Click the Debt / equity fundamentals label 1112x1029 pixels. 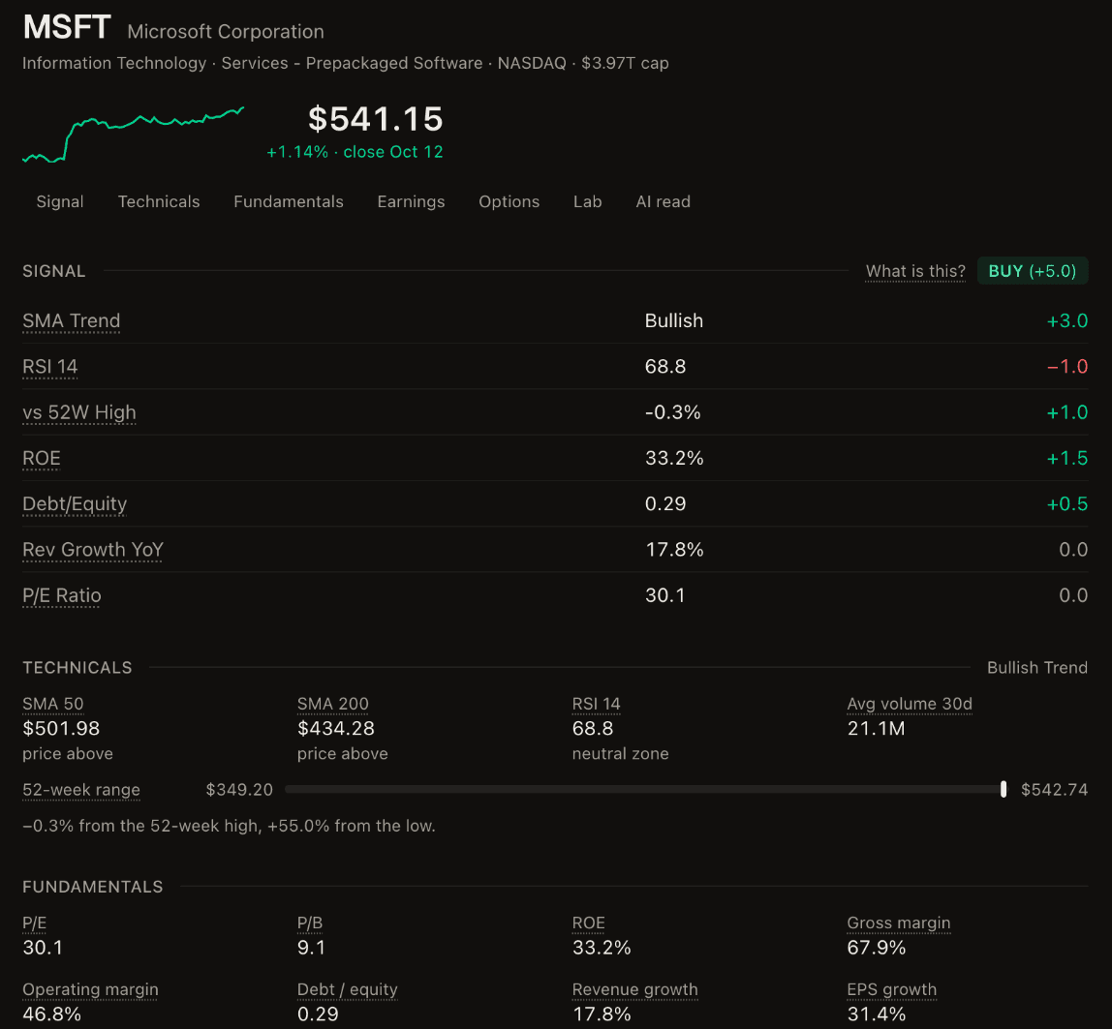pos(348,989)
